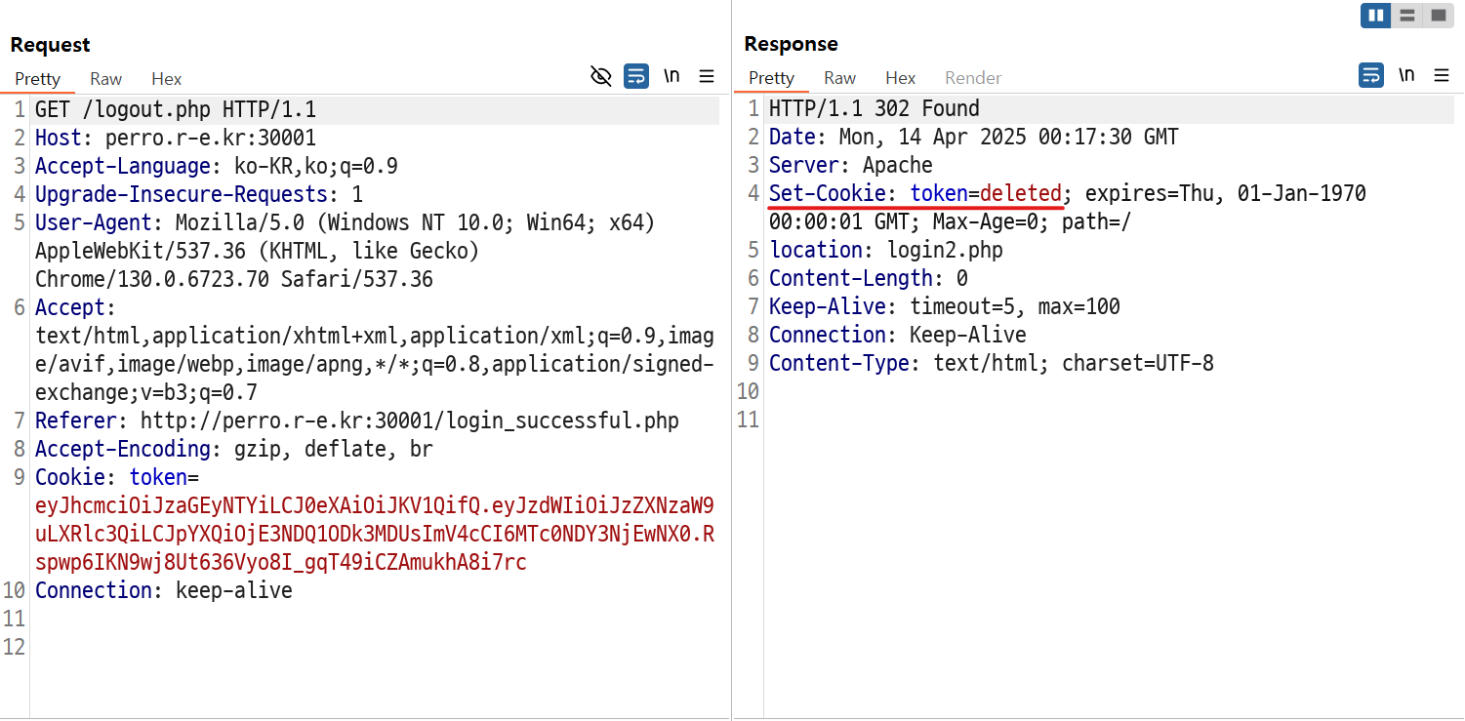Switch to the Request Pretty tab
This screenshot has width=1465, height=721.
click(x=38, y=79)
